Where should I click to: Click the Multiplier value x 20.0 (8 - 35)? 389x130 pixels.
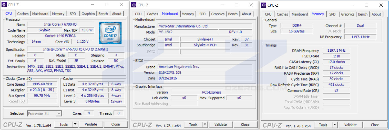[42, 90]
